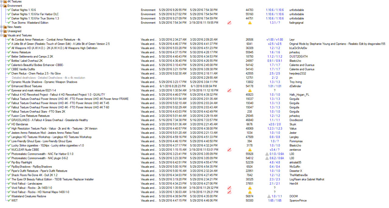Viewport: 389px width, 208px height.
Task: Click the green checkmark for Wasteland Creatures Redone
Action: [9, 196]
